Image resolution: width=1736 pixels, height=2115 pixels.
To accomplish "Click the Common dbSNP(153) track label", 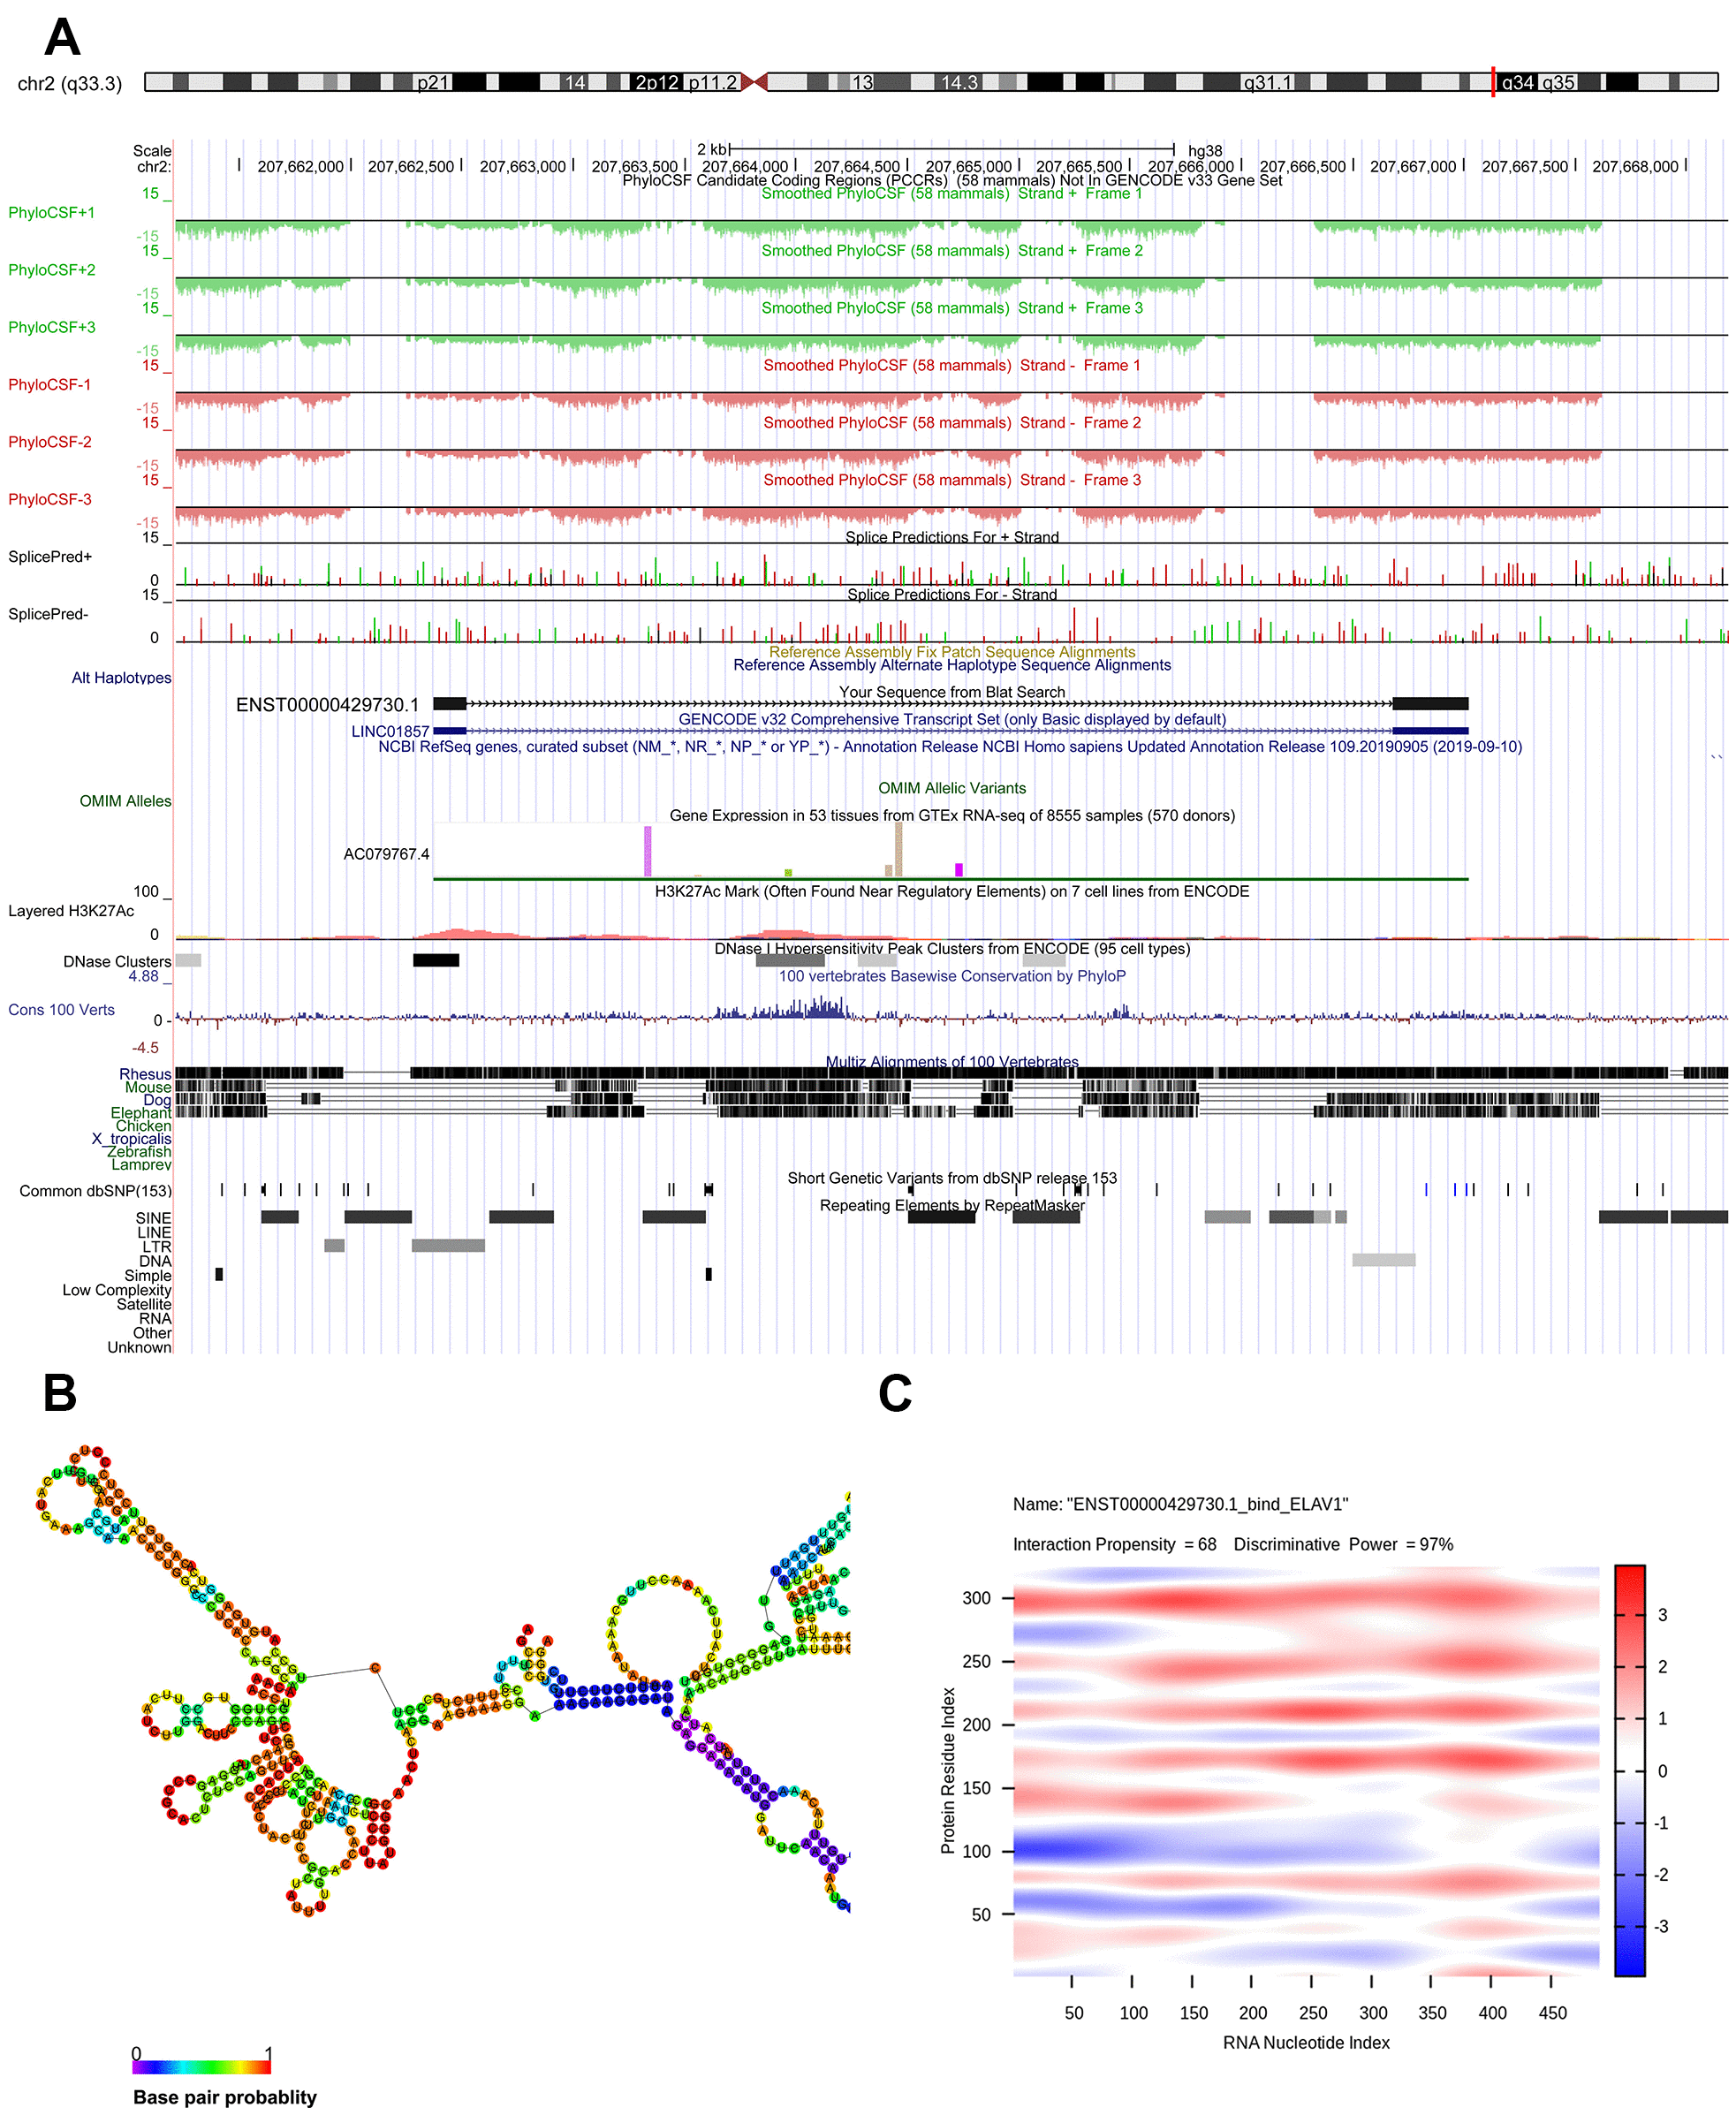I will [95, 1191].
